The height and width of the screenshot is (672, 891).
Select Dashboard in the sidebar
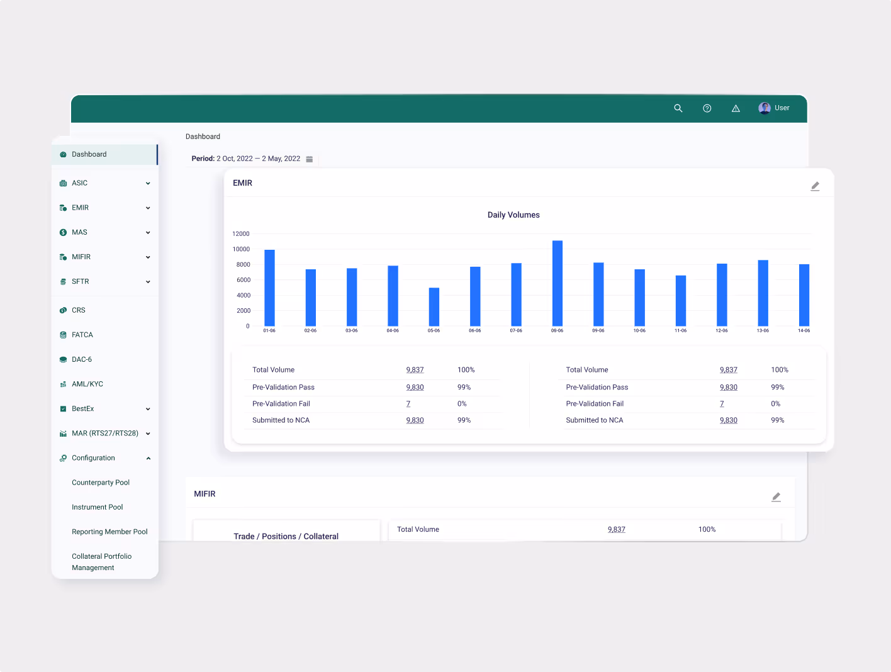tap(104, 155)
